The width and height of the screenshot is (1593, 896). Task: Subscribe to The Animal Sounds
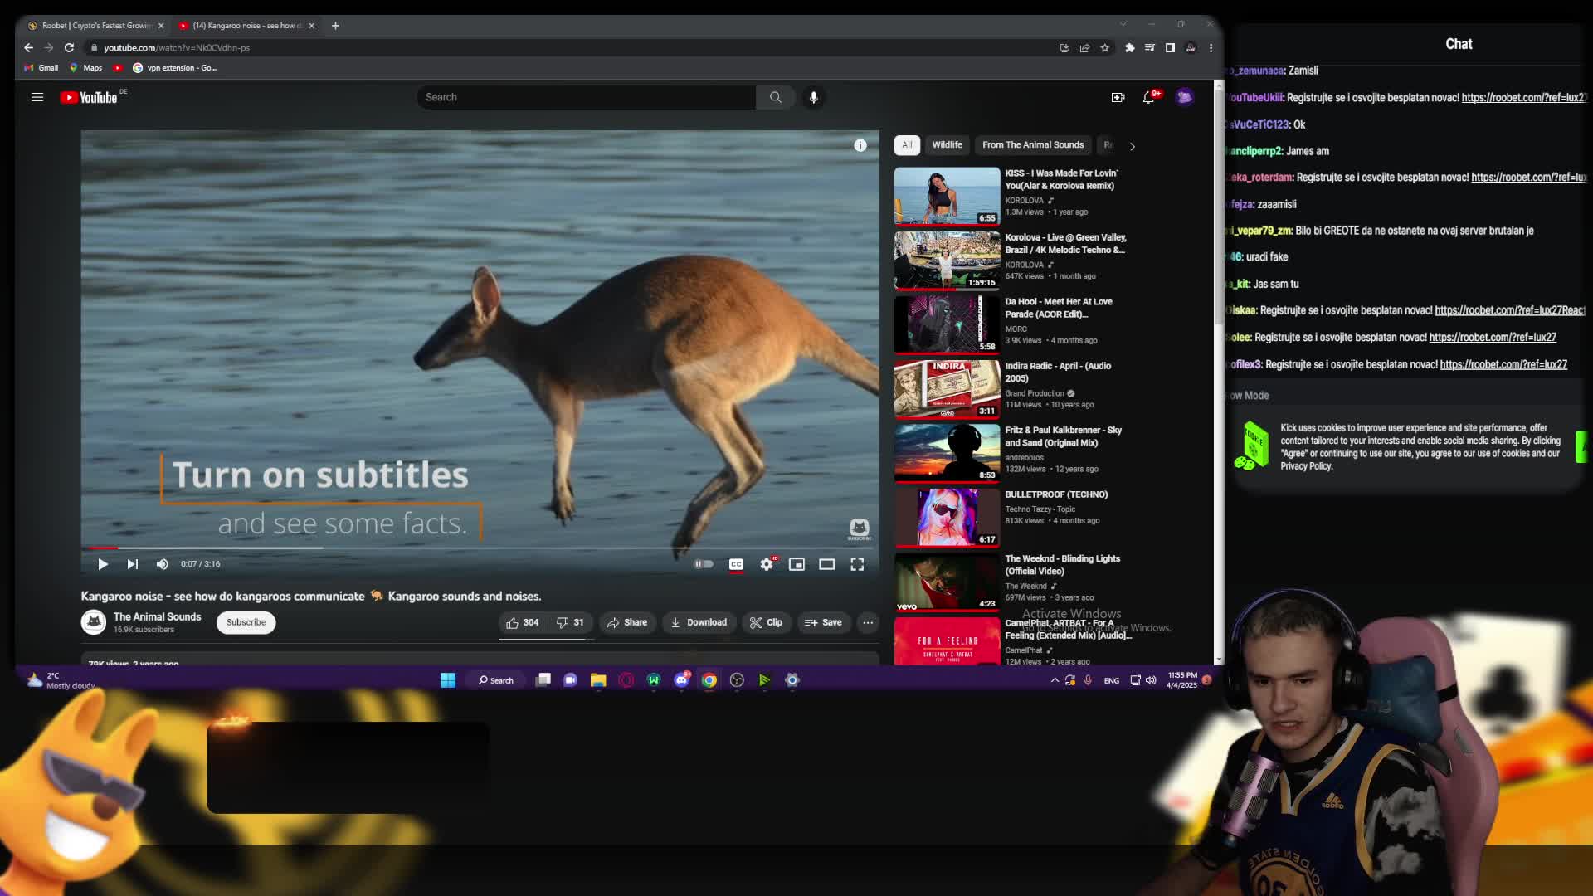click(246, 622)
